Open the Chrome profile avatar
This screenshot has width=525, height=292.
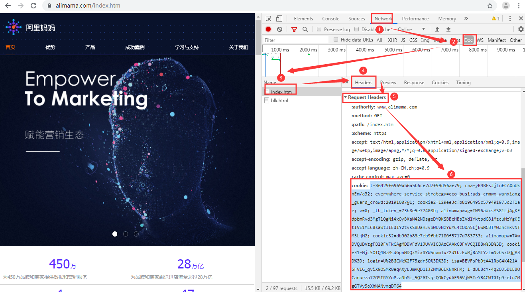505,6
